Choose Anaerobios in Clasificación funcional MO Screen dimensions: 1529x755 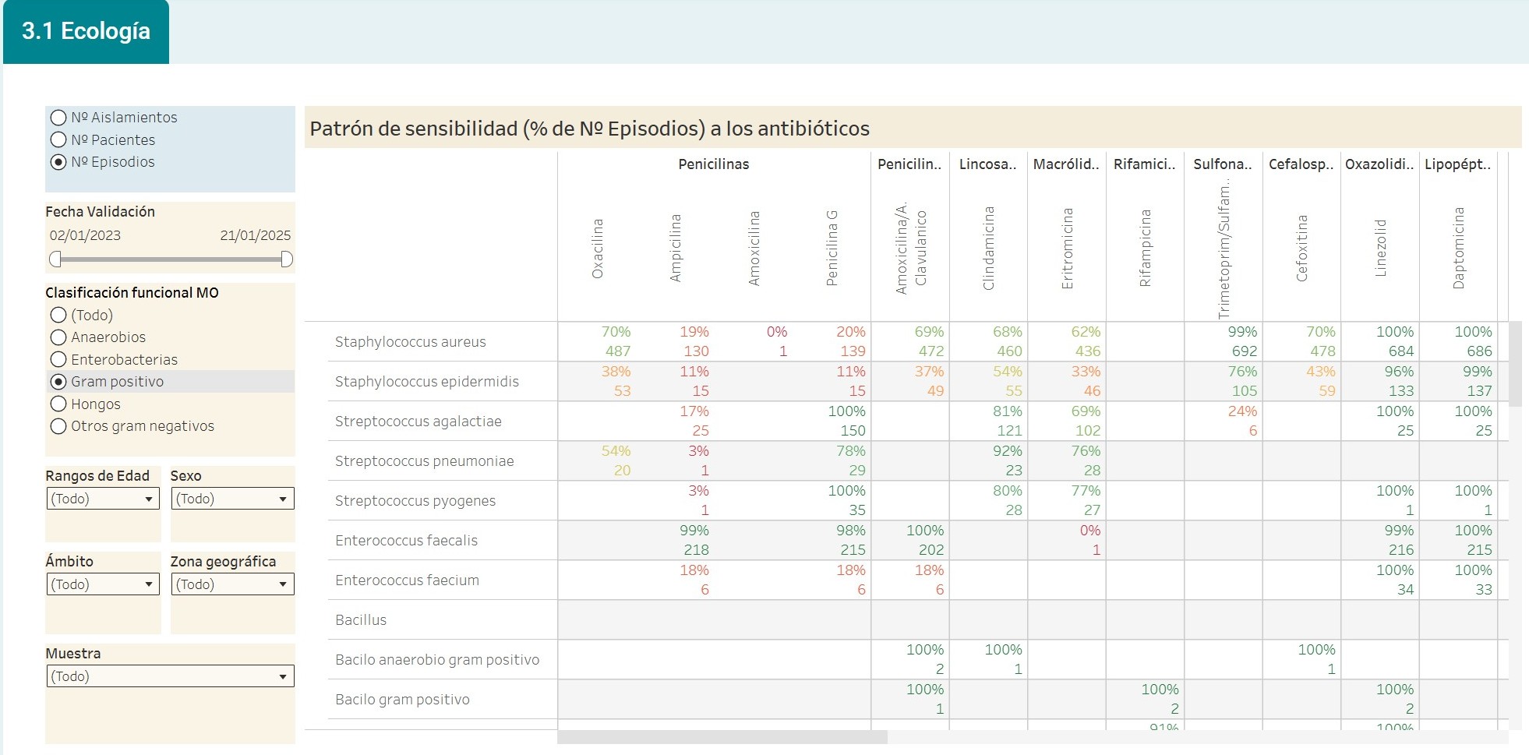click(x=98, y=337)
